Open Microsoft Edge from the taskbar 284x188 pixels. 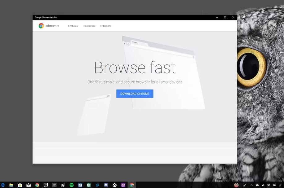point(3,185)
